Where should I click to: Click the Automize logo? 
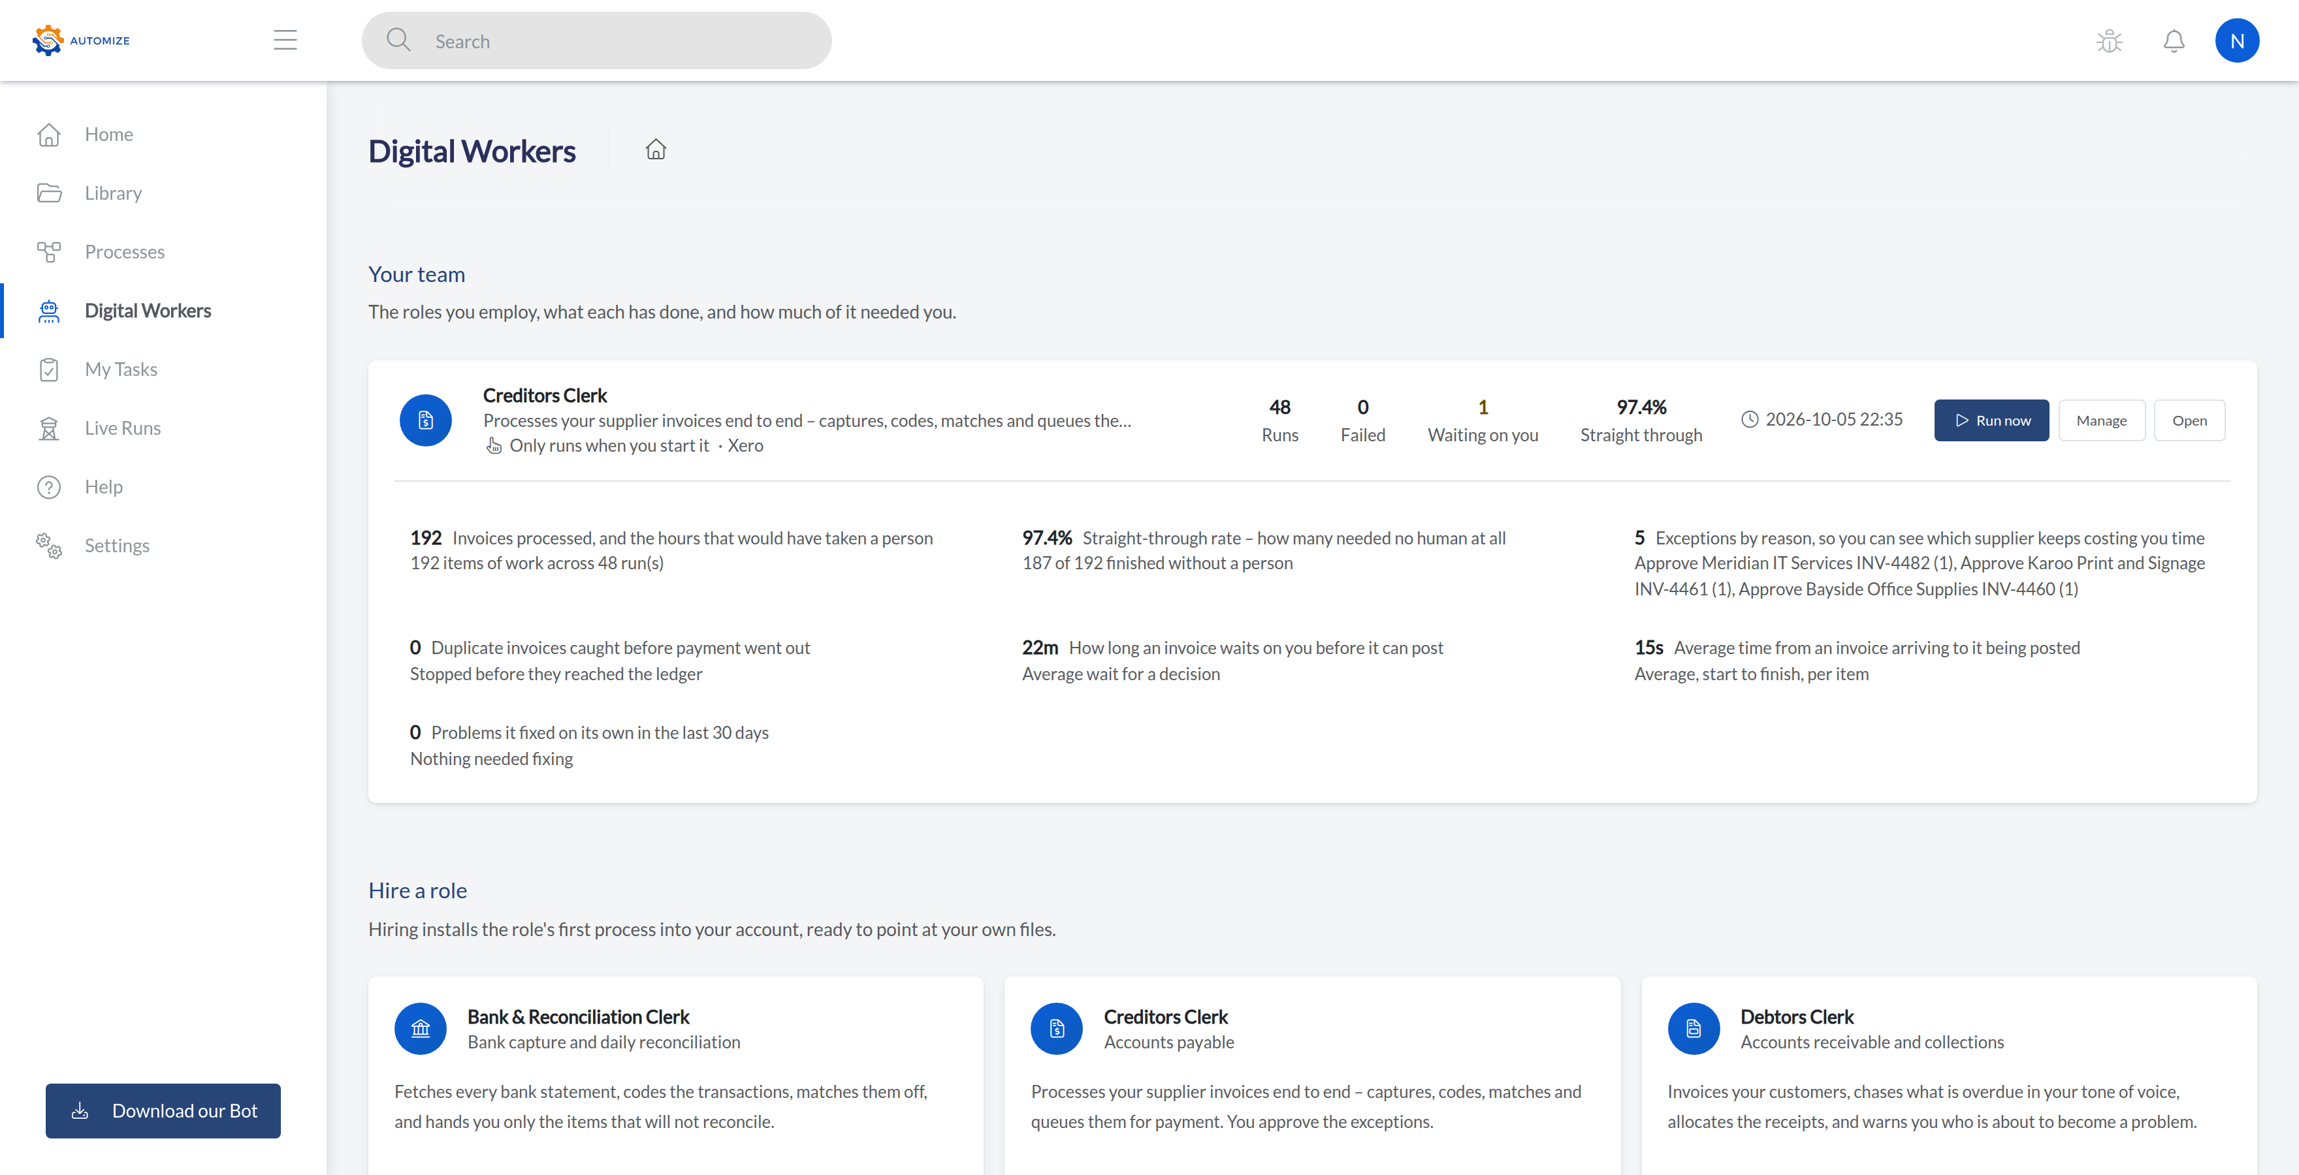80,40
